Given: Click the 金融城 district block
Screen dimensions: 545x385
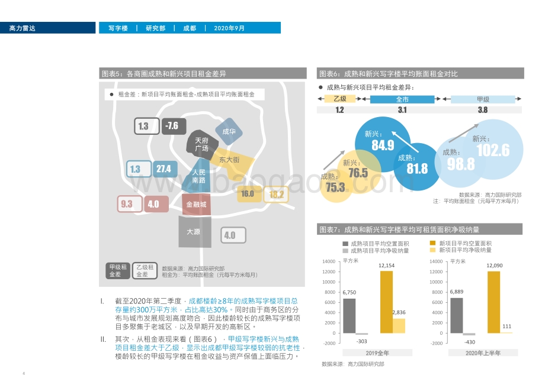Looking at the screenshot, I should 197,205.
